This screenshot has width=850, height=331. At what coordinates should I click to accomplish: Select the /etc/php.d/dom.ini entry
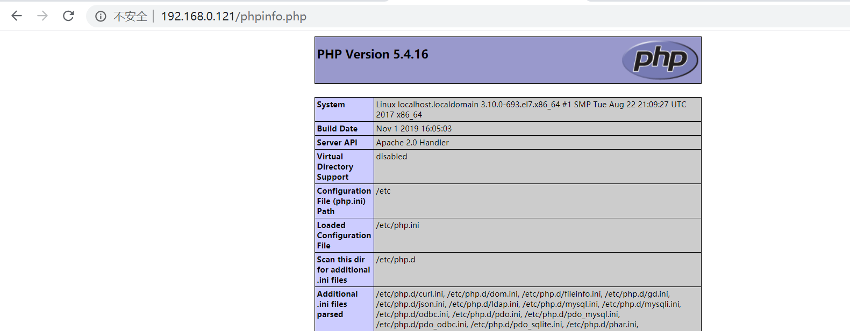click(x=483, y=294)
